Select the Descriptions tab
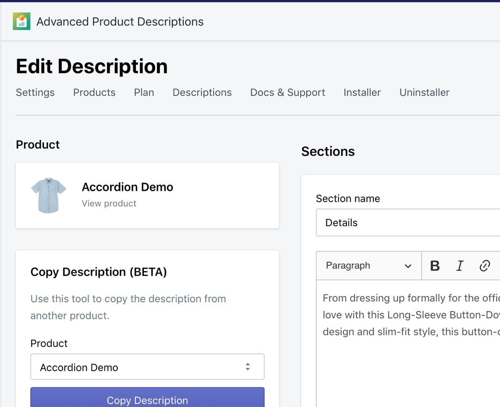The height and width of the screenshot is (407, 500). click(202, 93)
